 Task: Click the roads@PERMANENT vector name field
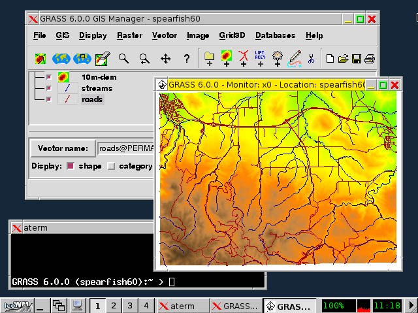tap(125, 148)
